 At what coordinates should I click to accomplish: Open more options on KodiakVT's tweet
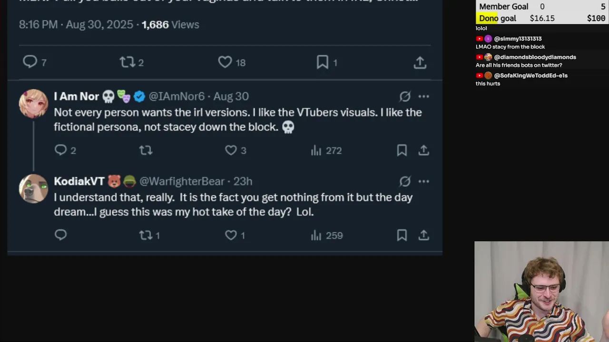pyautogui.click(x=423, y=181)
